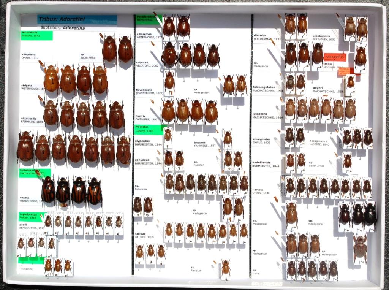This screenshot has width=389, height=290.
Task: Select the green Adoretus Laporte label
Action: tap(150, 130)
